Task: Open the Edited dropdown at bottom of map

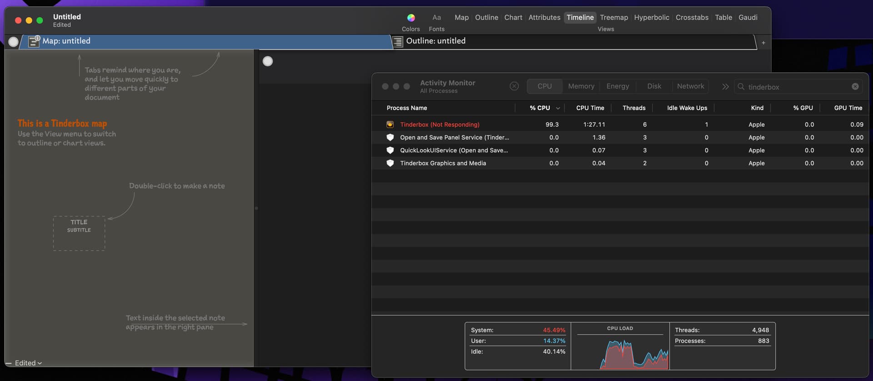Action: (x=28, y=363)
